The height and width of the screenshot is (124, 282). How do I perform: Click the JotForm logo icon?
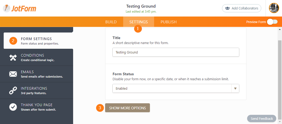tap(7, 8)
